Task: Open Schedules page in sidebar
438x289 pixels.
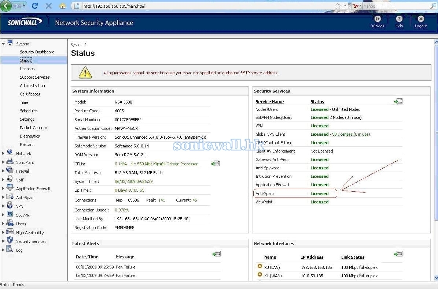Action: click(x=29, y=110)
